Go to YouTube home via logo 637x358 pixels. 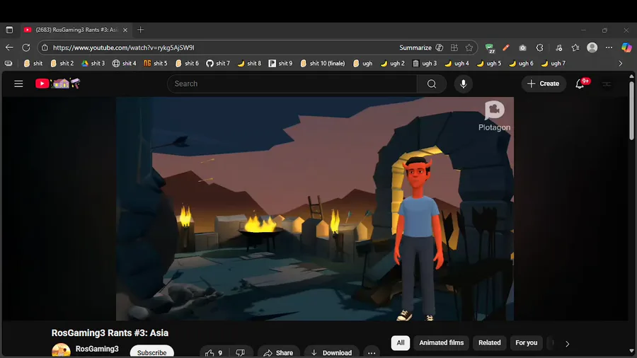pyautogui.click(x=58, y=83)
